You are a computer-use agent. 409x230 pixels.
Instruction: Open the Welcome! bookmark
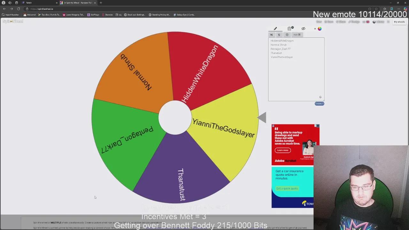point(30,15)
